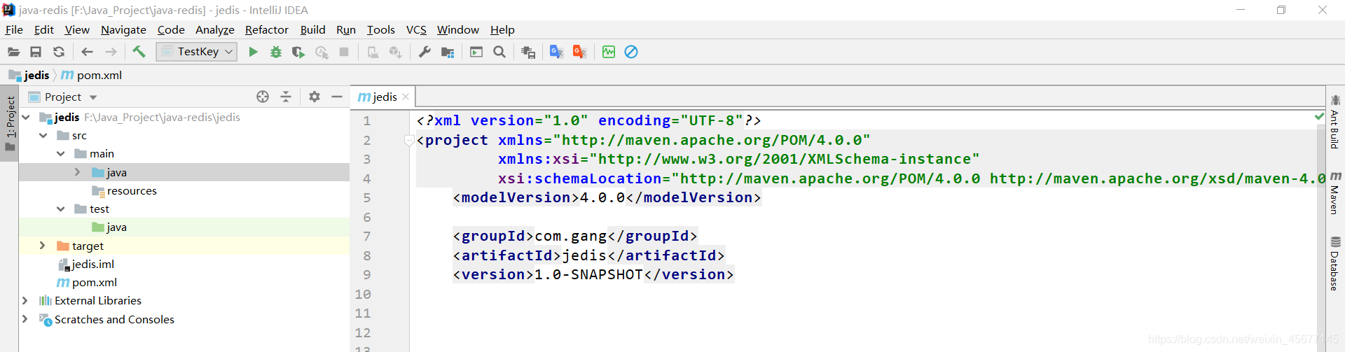Click the Search Everywhere magnifier icon
1345x352 pixels.
pos(499,52)
